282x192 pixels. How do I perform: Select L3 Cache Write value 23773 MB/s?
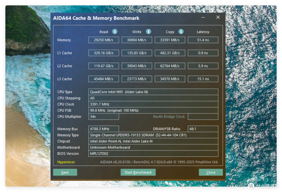(137, 79)
